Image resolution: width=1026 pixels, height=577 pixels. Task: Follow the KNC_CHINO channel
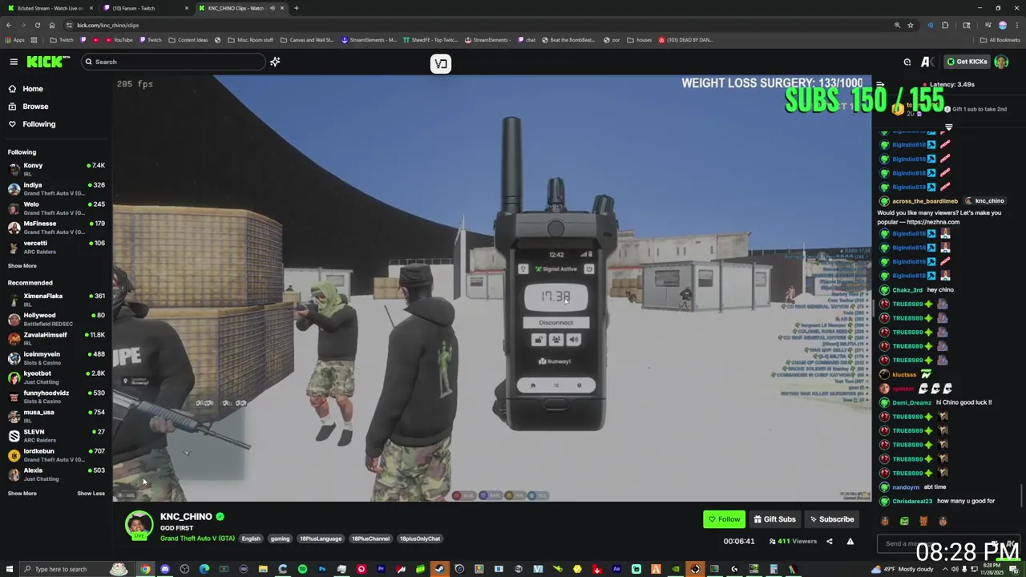724,519
